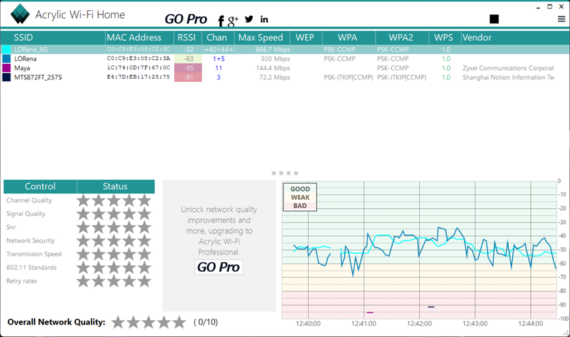Viewport: 570px width, 337px height.
Task: Select the Maya network row
Action: pyautogui.click(x=285, y=68)
